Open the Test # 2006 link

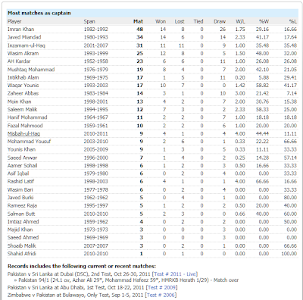click(x=161, y=295)
